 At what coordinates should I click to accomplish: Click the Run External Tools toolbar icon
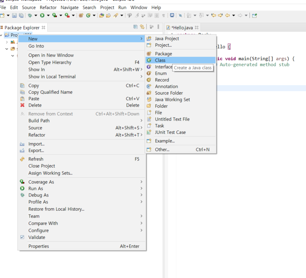67,15
